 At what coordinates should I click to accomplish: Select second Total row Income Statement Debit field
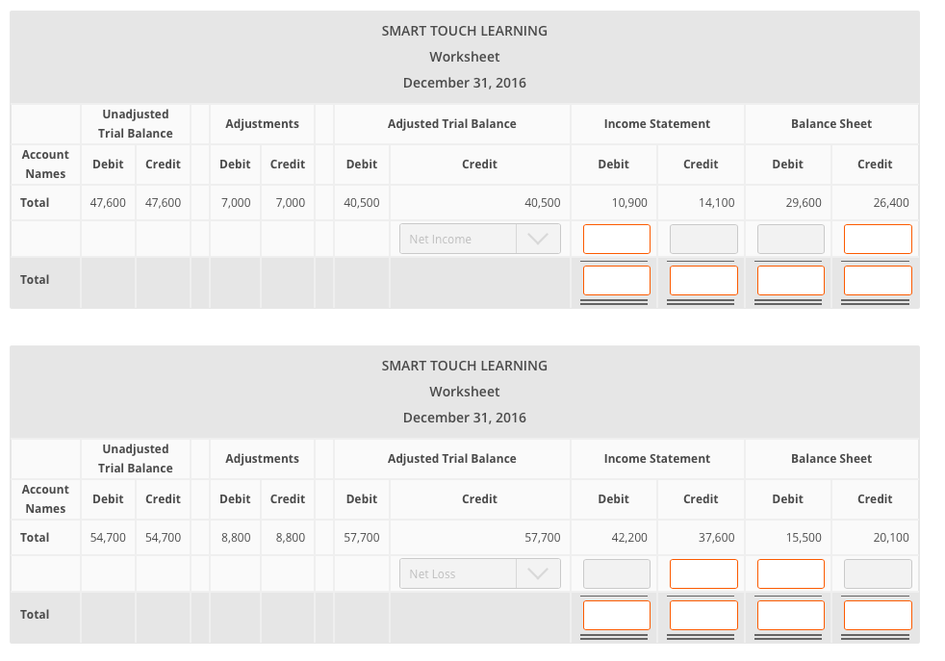pyautogui.click(x=616, y=614)
